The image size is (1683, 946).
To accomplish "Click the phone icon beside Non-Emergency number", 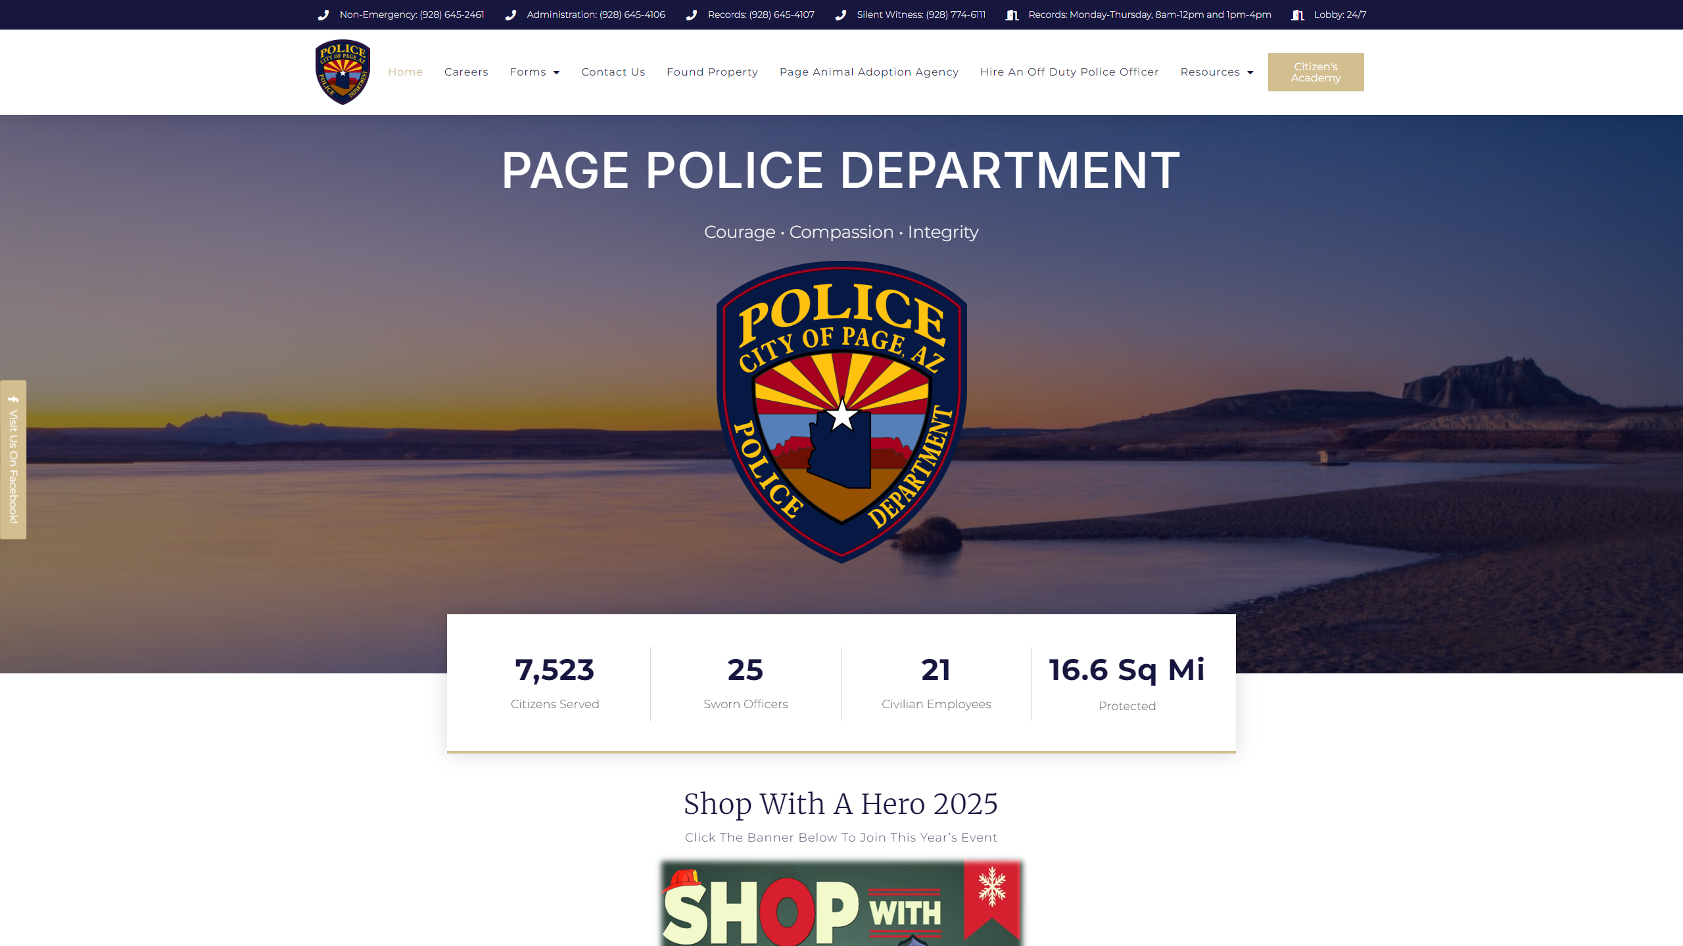I will point(323,14).
